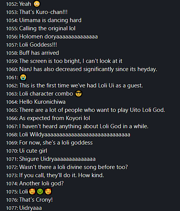
Task: Select the Buff has arrived message
Action: [x=39, y=53]
